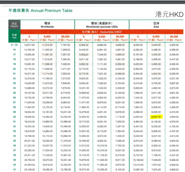Click age row label '41'
The height and width of the screenshot is (172, 185).
point(14,169)
